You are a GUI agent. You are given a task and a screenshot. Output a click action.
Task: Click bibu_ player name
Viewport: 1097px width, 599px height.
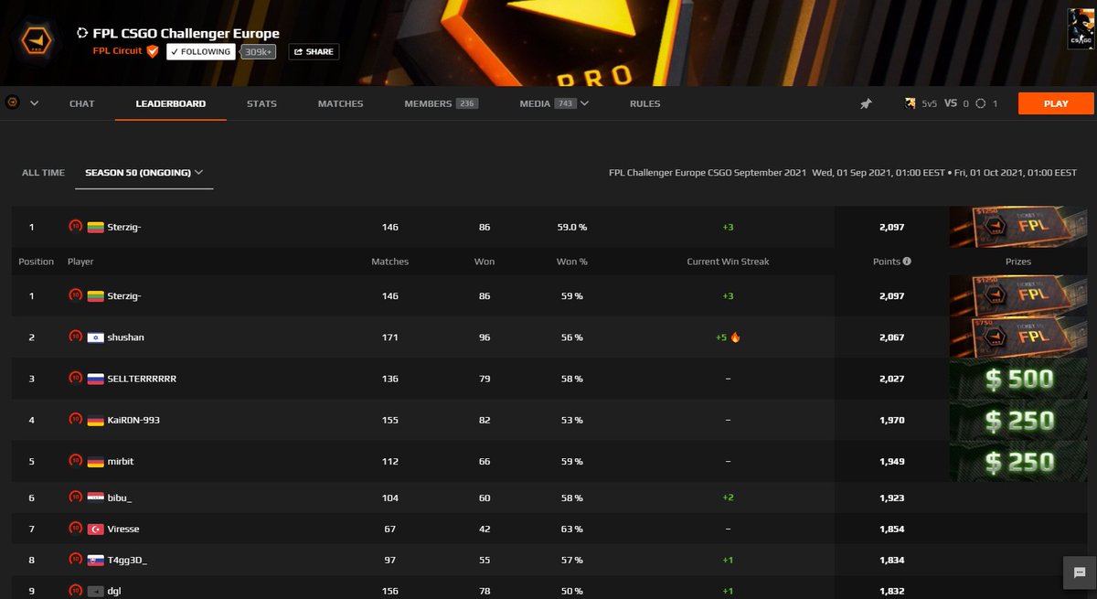tap(120, 497)
